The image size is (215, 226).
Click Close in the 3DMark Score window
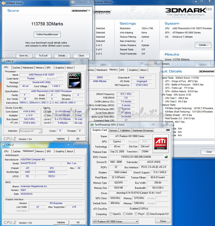(x=81, y=55)
